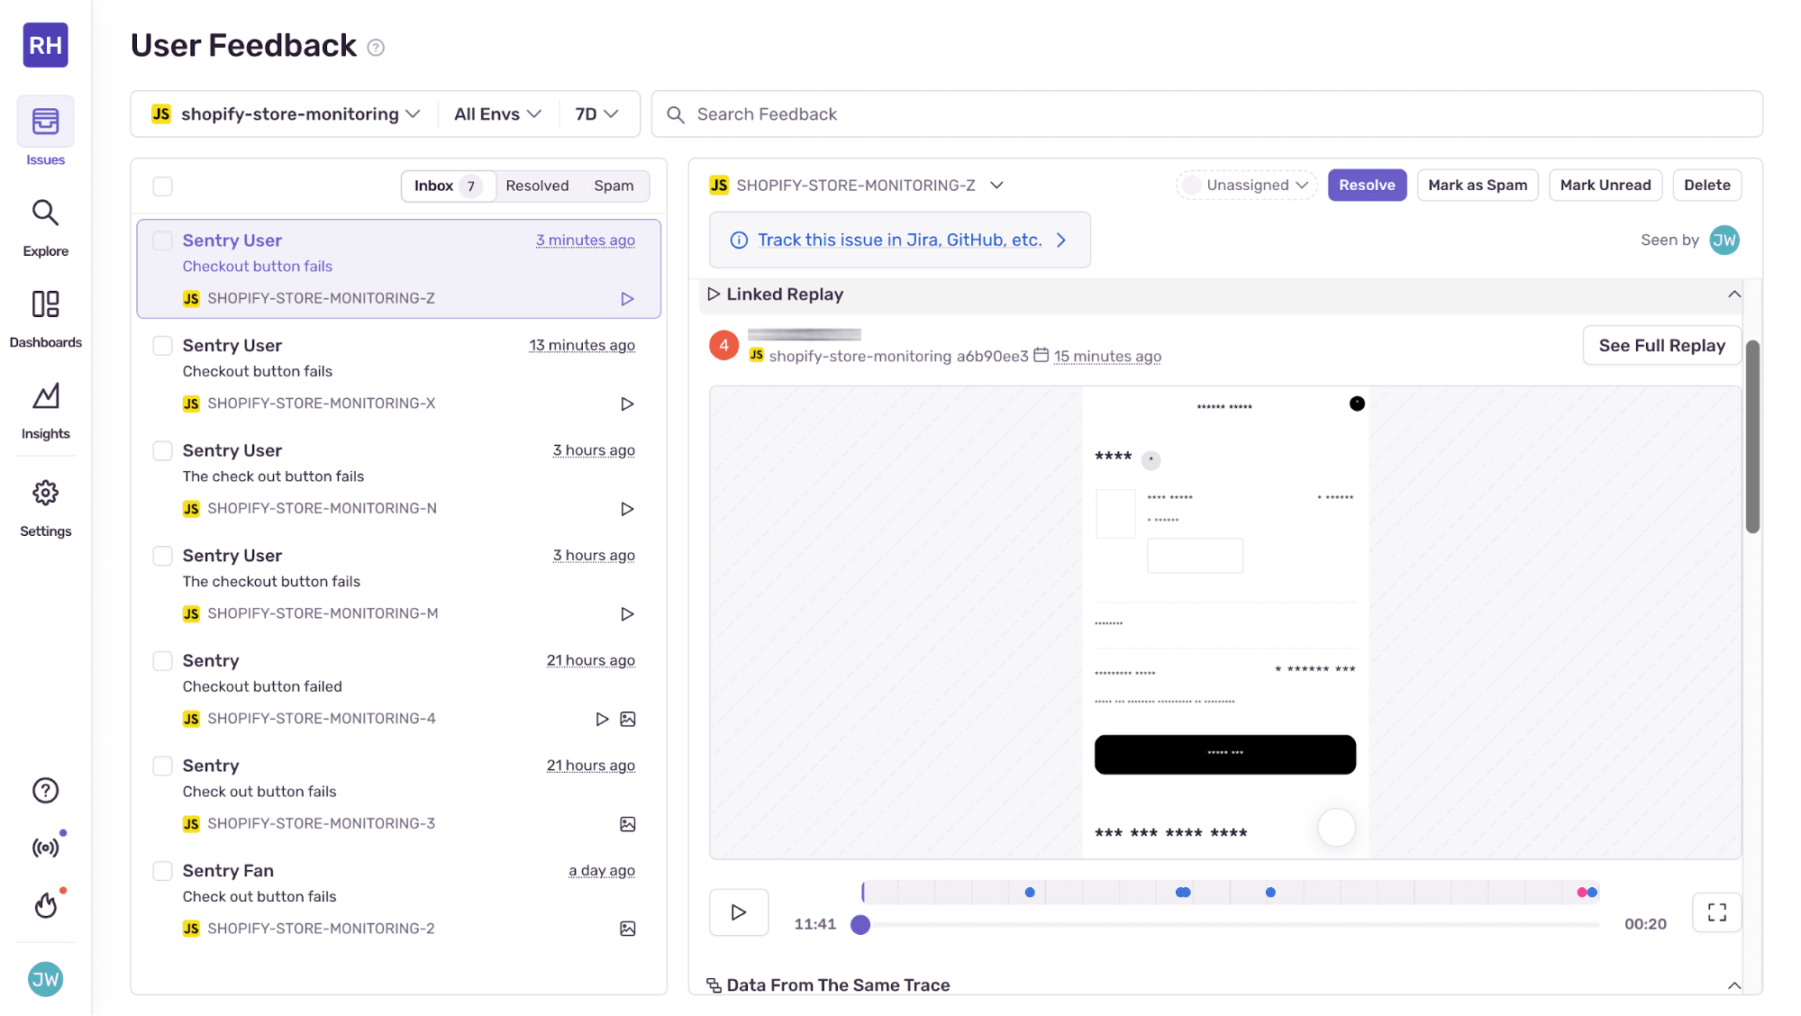Click the See Full Replay button
This screenshot has width=1801, height=1016.
click(x=1661, y=345)
